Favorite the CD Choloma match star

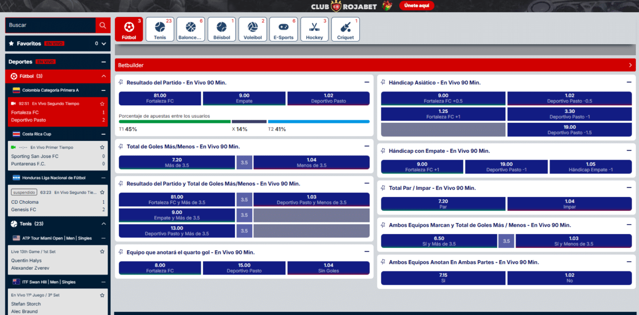click(102, 192)
